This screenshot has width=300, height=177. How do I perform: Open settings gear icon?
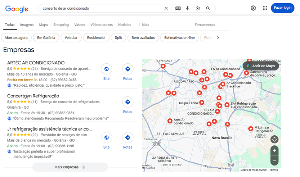point(253,8)
